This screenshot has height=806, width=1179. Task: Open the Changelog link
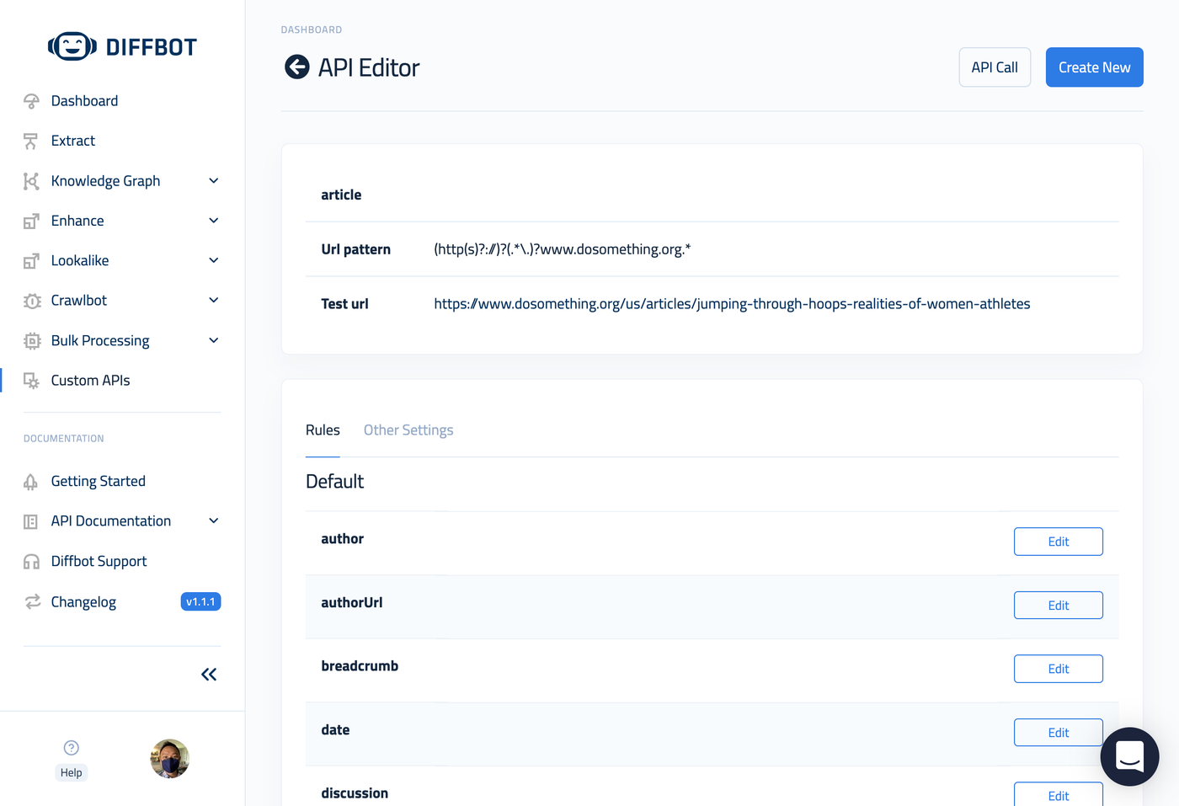point(83,602)
